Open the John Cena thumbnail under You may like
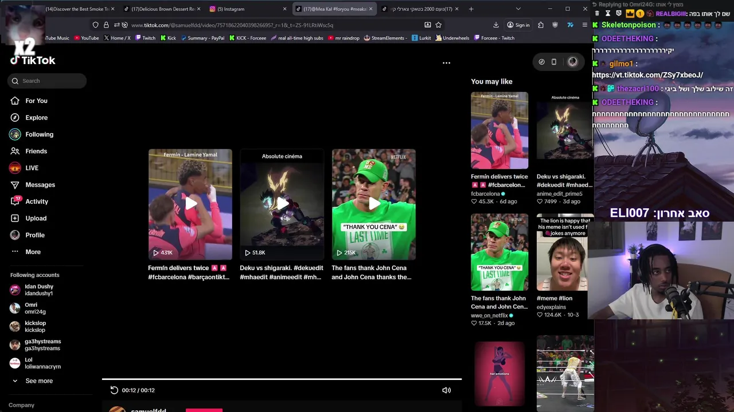This screenshot has height=412, width=734. pyautogui.click(x=499, y=252)
